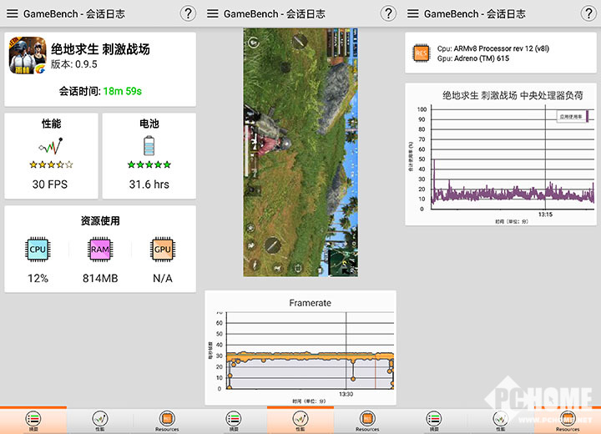The height and width of the screenshot is (434, 601).
Task: Switch to 摘要 tab on Framerate screen
Action: 234,421
